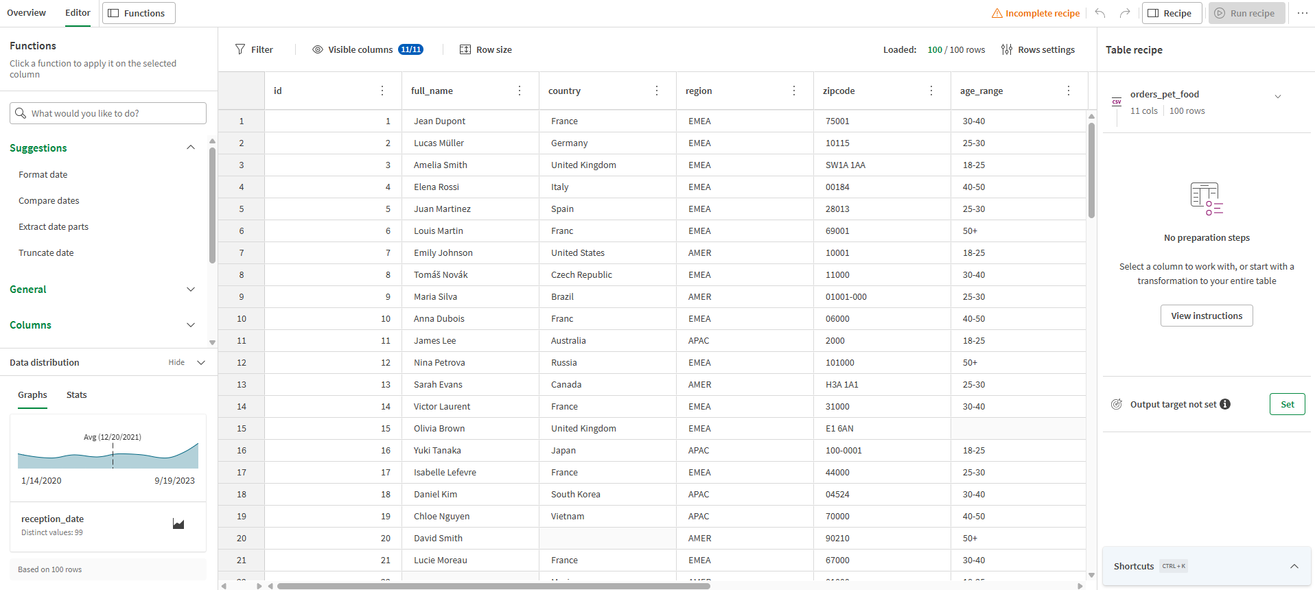
Task: Click the Set output target button
Action: point(1287,404)
